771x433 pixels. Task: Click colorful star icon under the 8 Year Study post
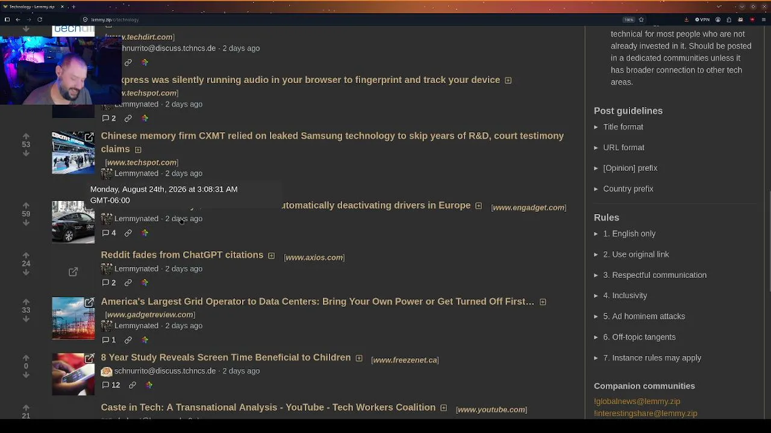tap(149, 385)
